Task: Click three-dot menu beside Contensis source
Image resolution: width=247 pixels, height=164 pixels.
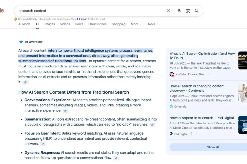Action: click(190, 106)
